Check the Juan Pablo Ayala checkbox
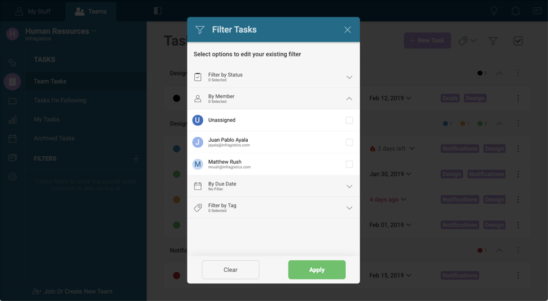548x301 pixels. point(349,142)
